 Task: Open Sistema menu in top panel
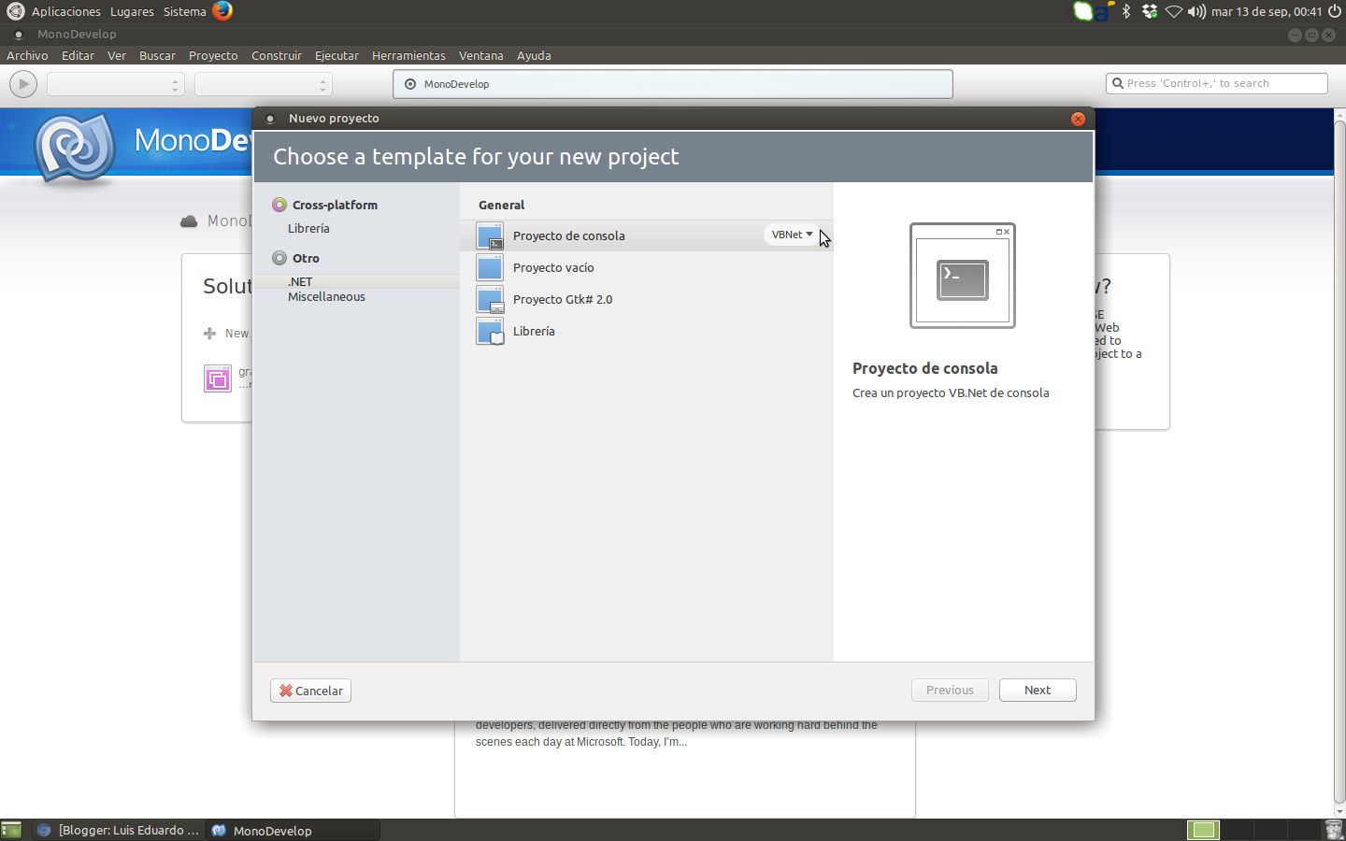pos(184,11)
